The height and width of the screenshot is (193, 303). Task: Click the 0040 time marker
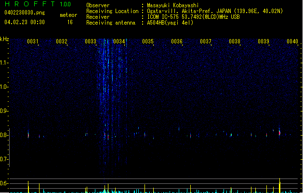(x=292, y=41)
